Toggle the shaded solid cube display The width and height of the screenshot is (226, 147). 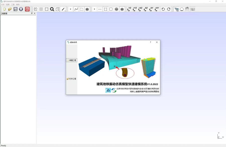(122, 9)
